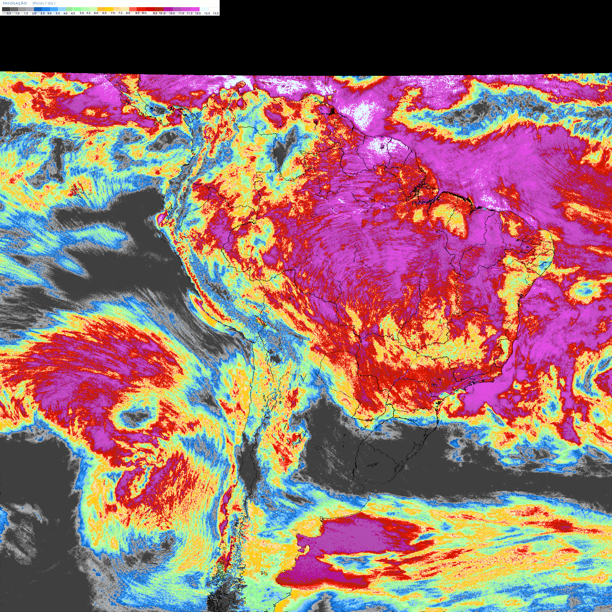612x612 pixels.
Task: Select the white swatch above 13.0
Action: click(214, 9)
